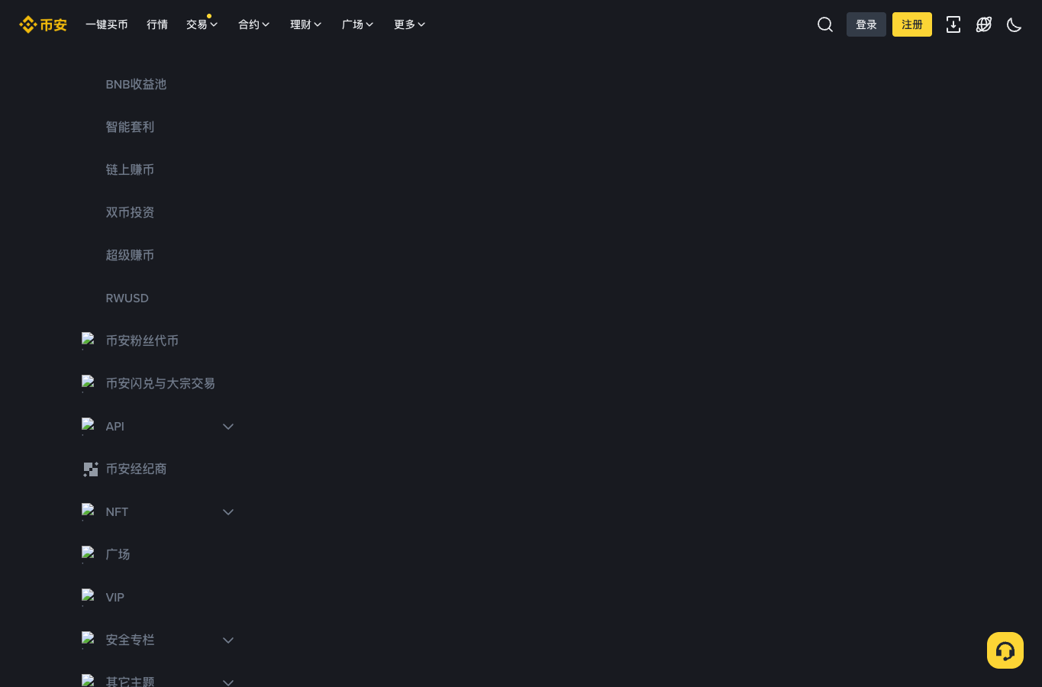The height and width of the screenshot is (687, 1042).
Task: Click the icon beside NFT
Action: tap(89, 511)
